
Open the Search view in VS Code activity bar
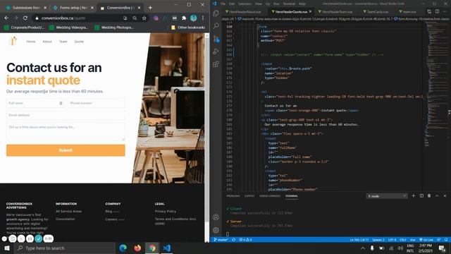pyautogui.click(x=216, y=26)
